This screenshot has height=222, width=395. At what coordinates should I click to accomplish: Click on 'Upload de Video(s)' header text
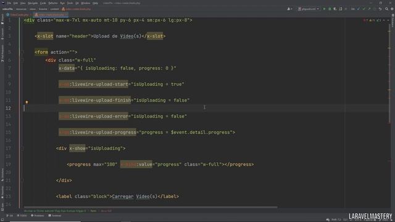tap(117, 36)
